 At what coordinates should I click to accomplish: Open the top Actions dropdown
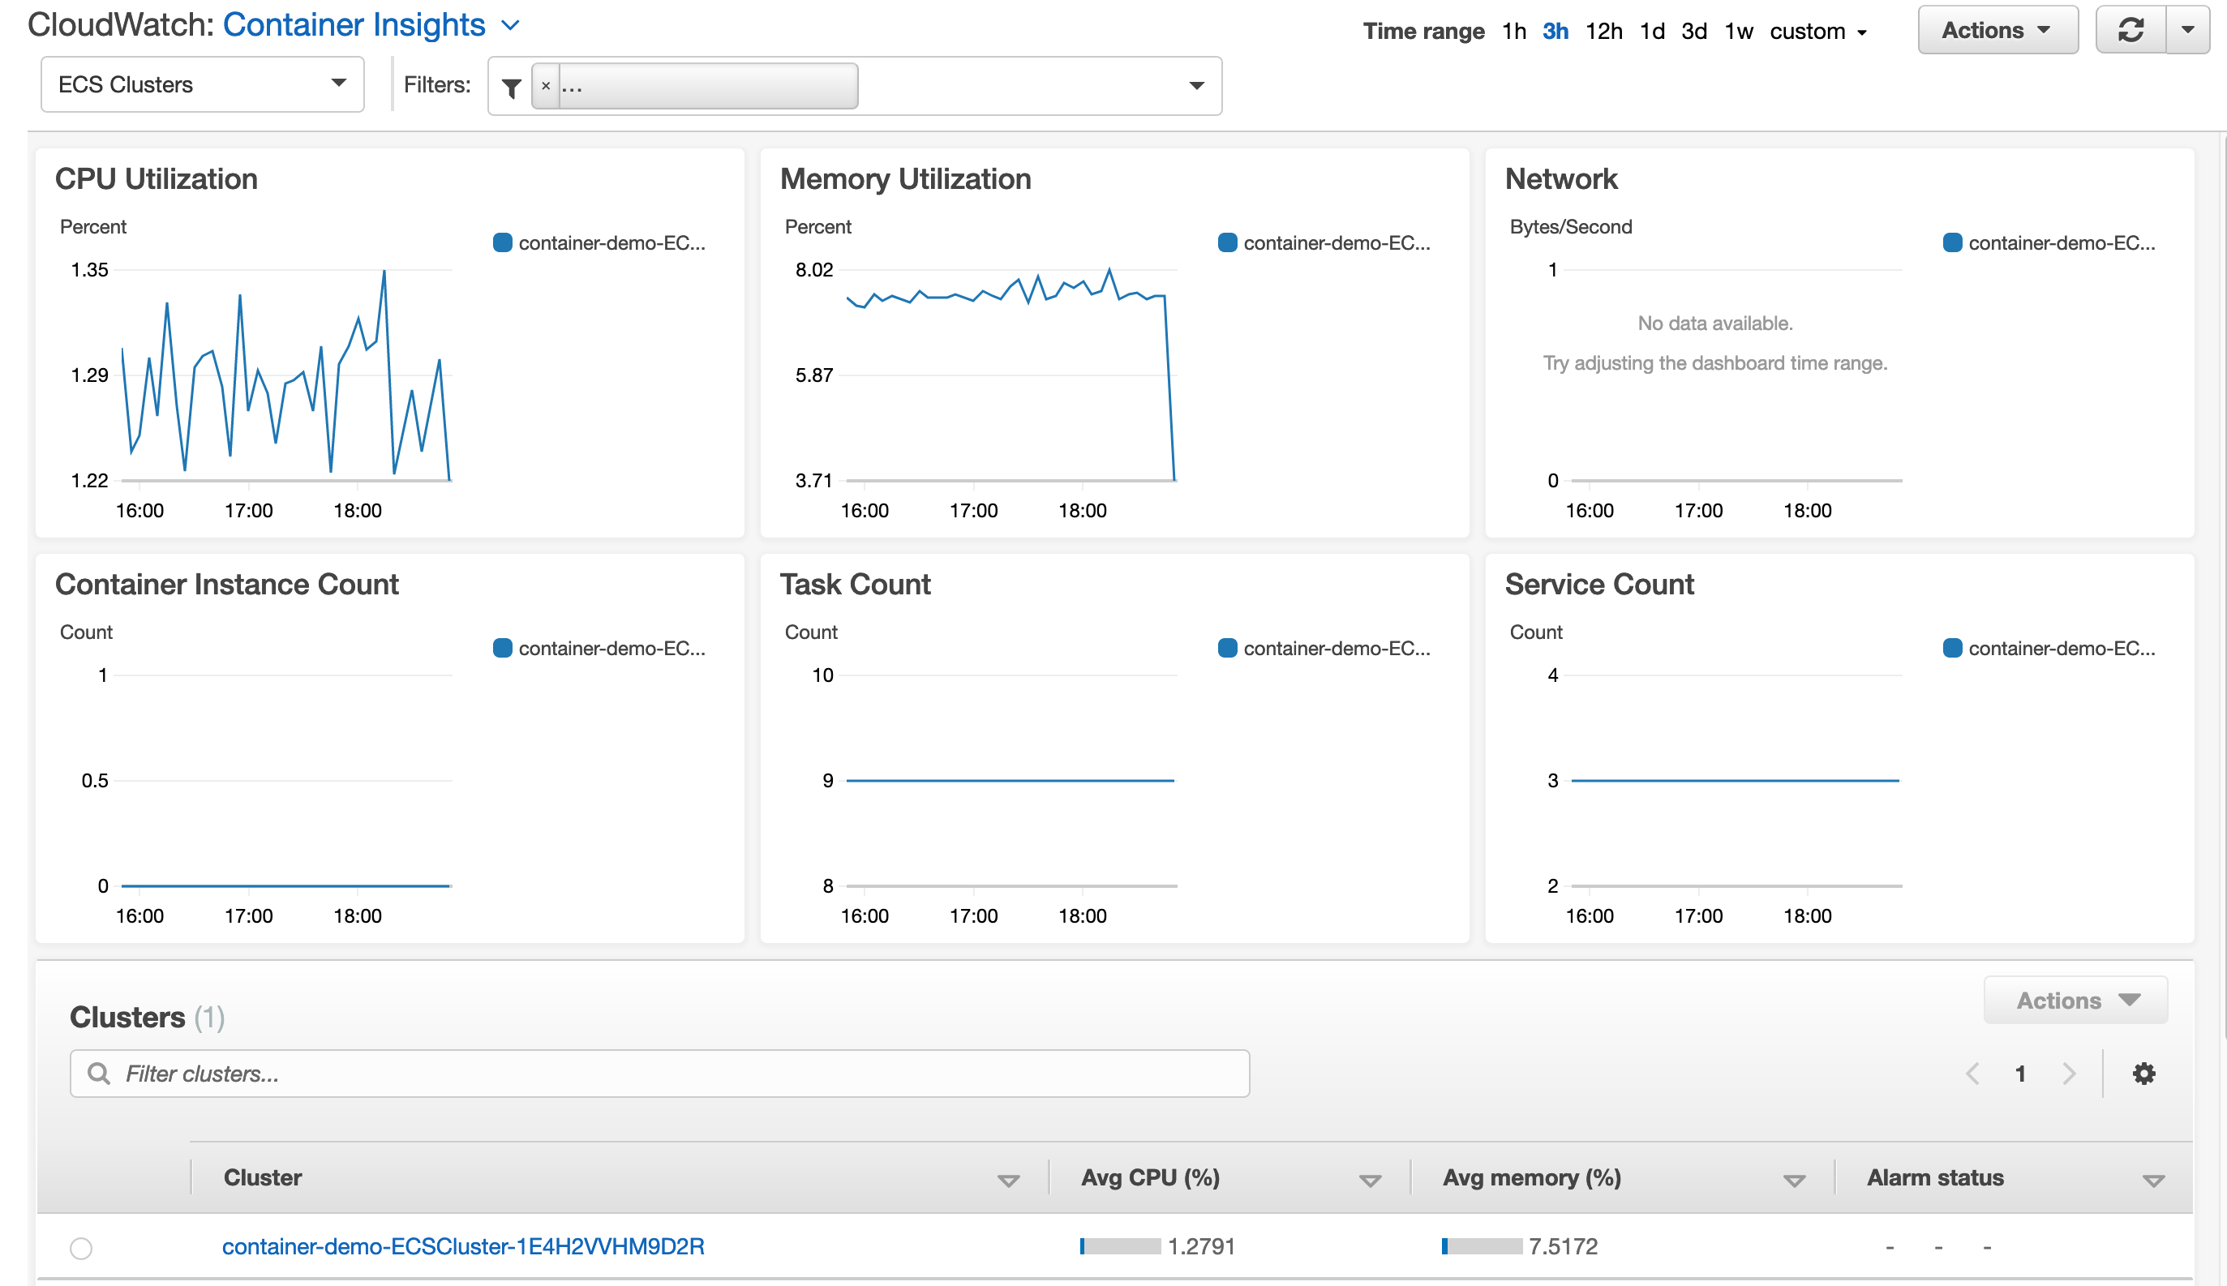click(x=1997, y=30)
